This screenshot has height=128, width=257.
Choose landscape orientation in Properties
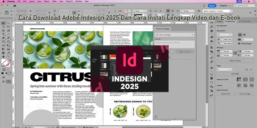(244, 35)
